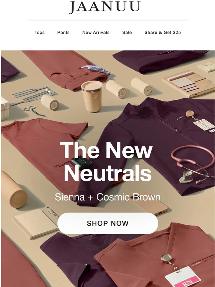
Task: Click the SHOP NOW button
Action: pos(108,223)
